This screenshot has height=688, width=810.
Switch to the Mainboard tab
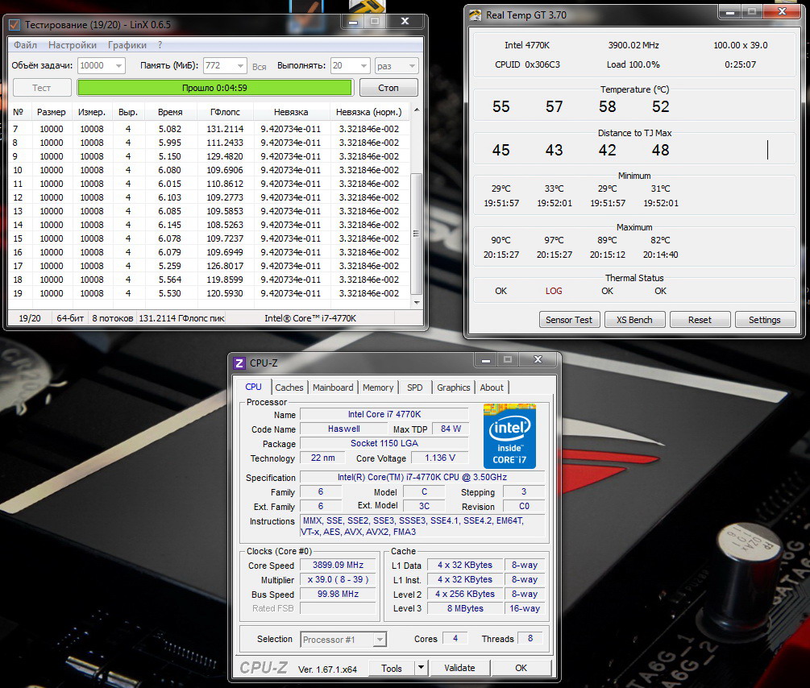coord(333,388)
